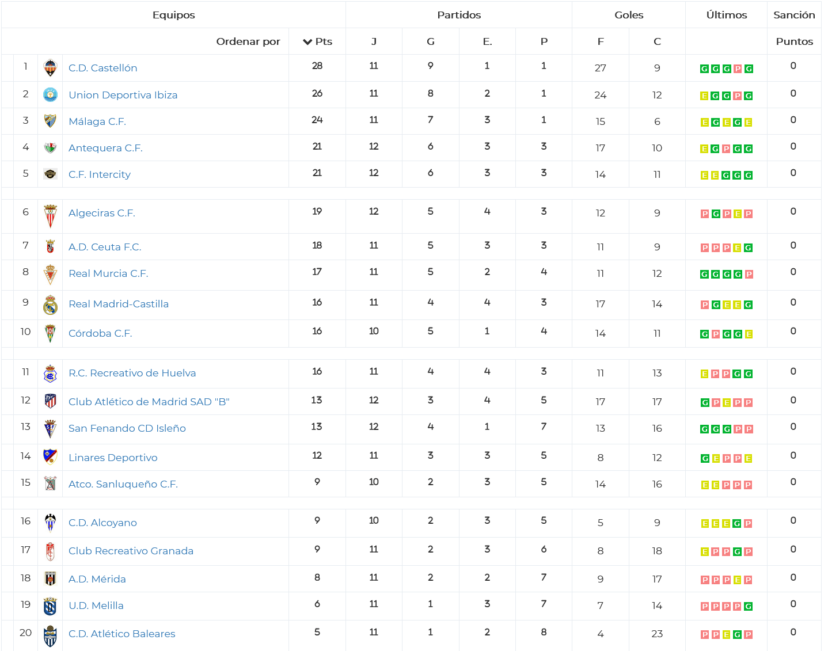This screenshot has width=828, height=651.
Task: Open the C.D. Alcoyano link
Action: [102, 523]
